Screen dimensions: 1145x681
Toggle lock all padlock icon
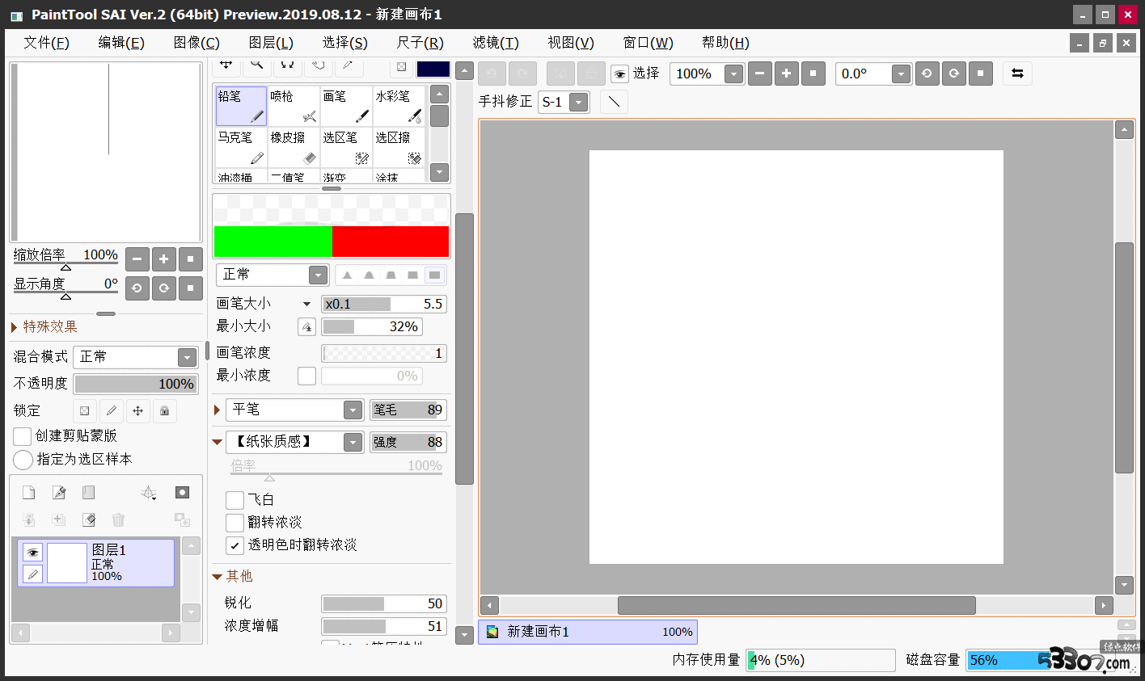tap(165, 410)
